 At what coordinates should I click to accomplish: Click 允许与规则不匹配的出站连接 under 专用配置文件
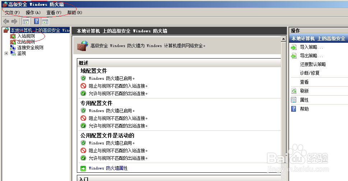coord(118,126)
